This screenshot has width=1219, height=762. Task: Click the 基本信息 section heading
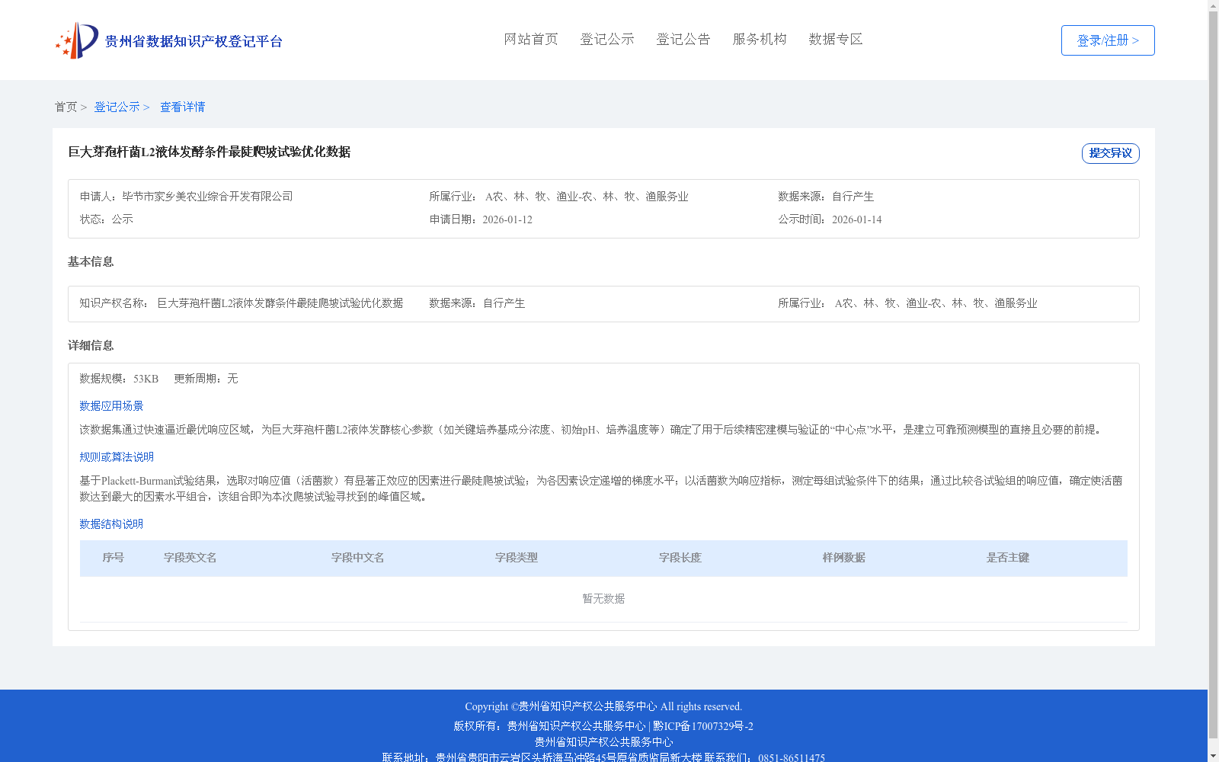point(91,261)
